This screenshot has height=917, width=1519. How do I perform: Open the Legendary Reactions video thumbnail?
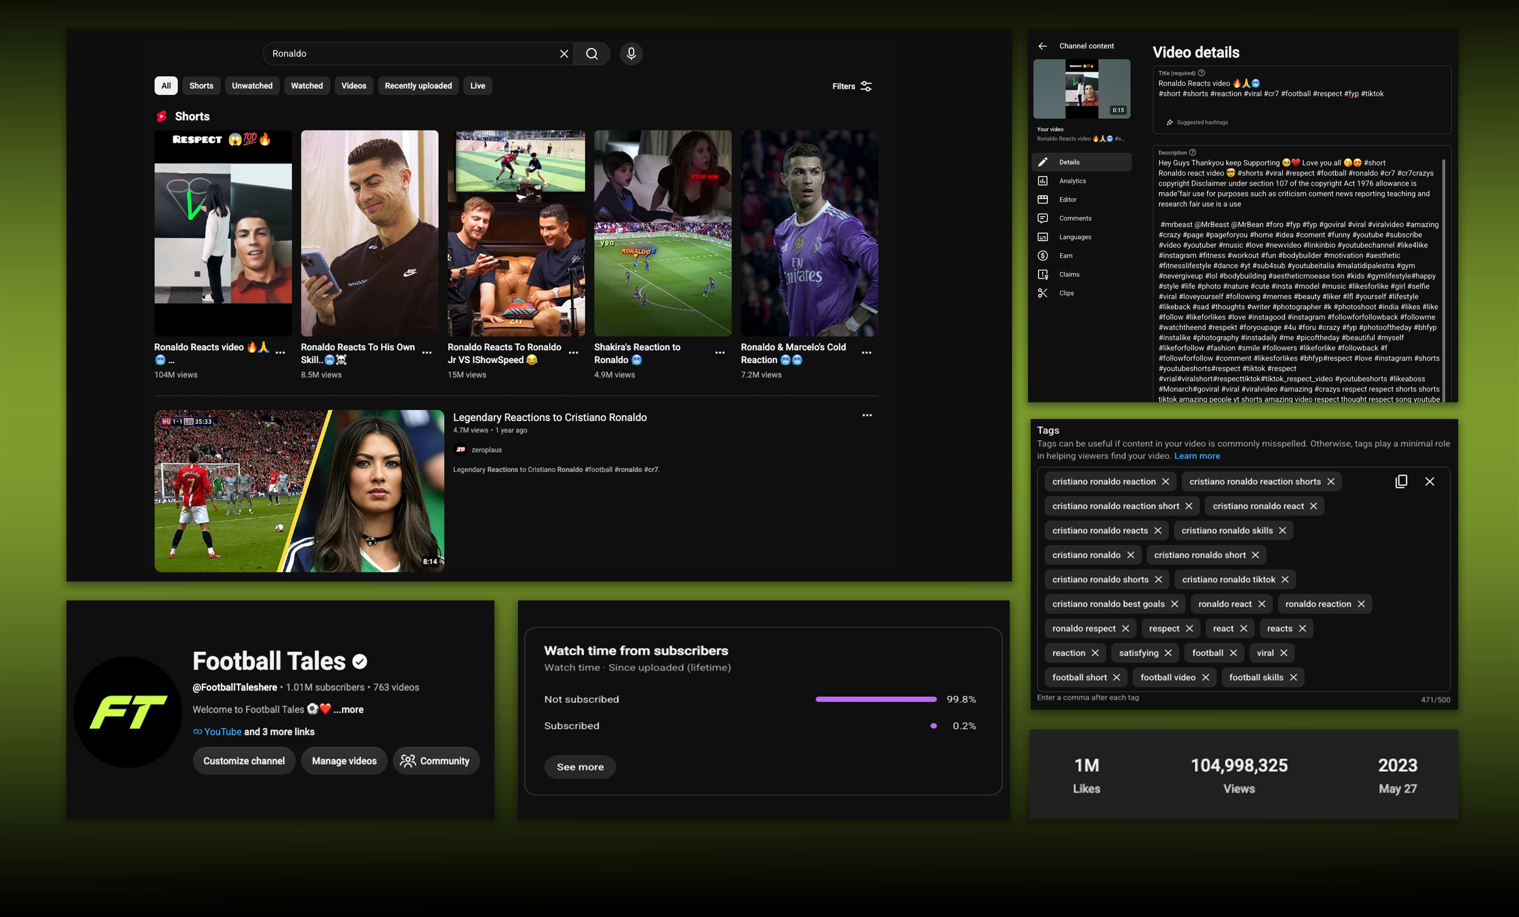[299, 491]
